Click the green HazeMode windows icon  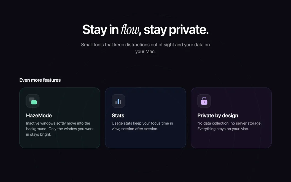click(x=33, y=101)
